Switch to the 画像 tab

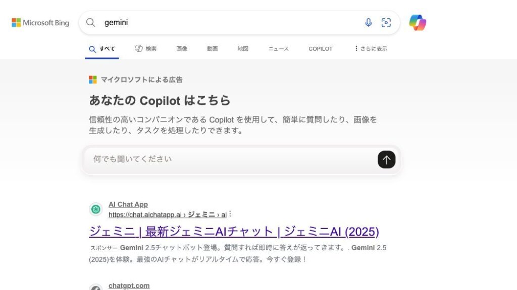182,49
